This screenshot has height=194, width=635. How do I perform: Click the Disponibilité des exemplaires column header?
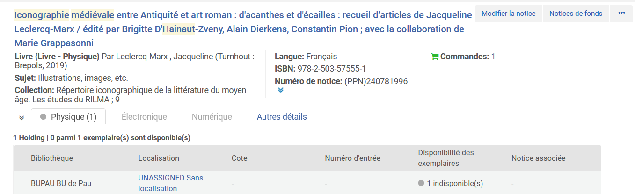point(445,158)
